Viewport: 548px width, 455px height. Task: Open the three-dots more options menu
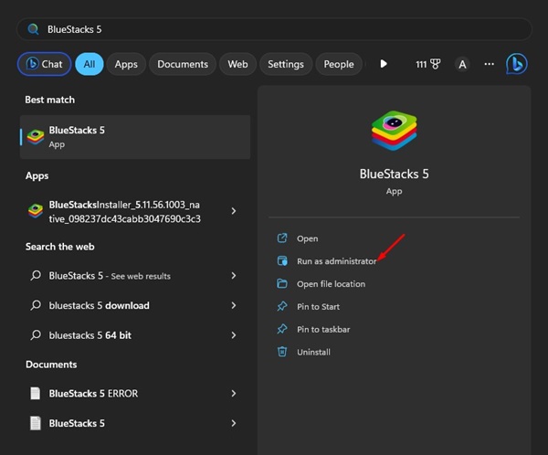pyautogui.click(x=489, y=64)
